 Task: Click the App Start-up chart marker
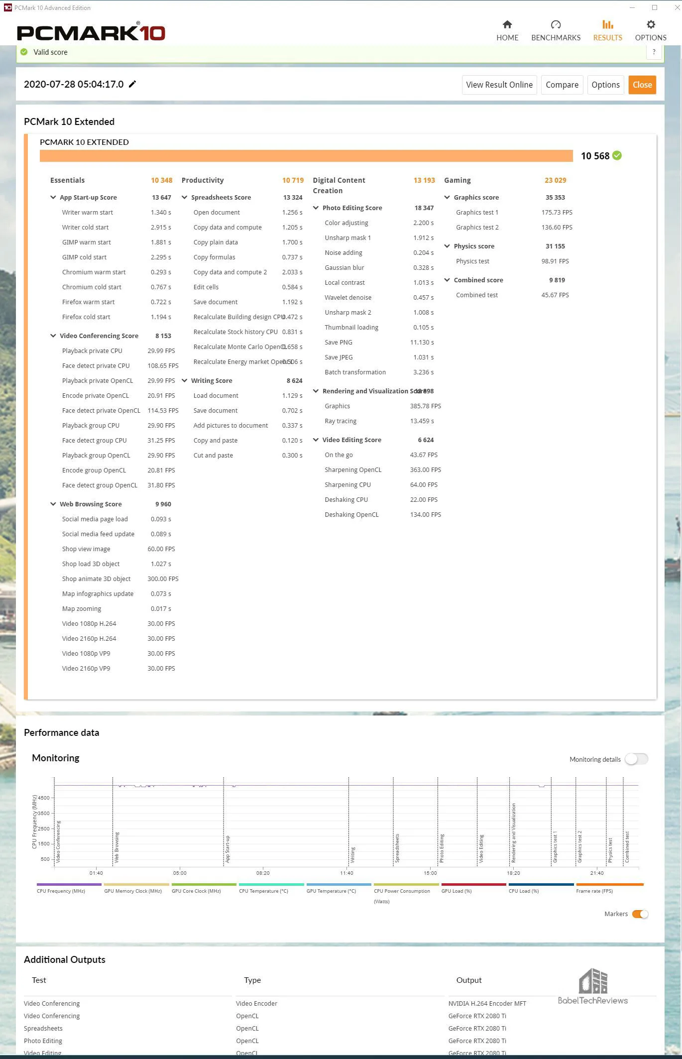(227, 849)
